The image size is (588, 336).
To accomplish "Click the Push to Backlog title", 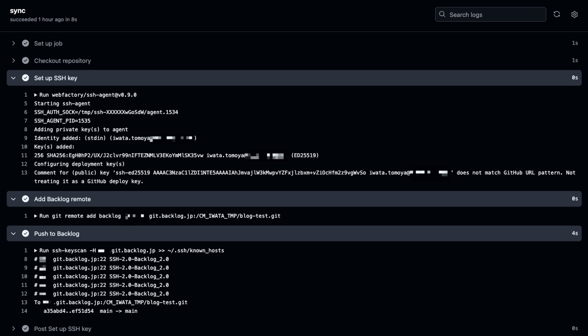I will pos(57,234).
